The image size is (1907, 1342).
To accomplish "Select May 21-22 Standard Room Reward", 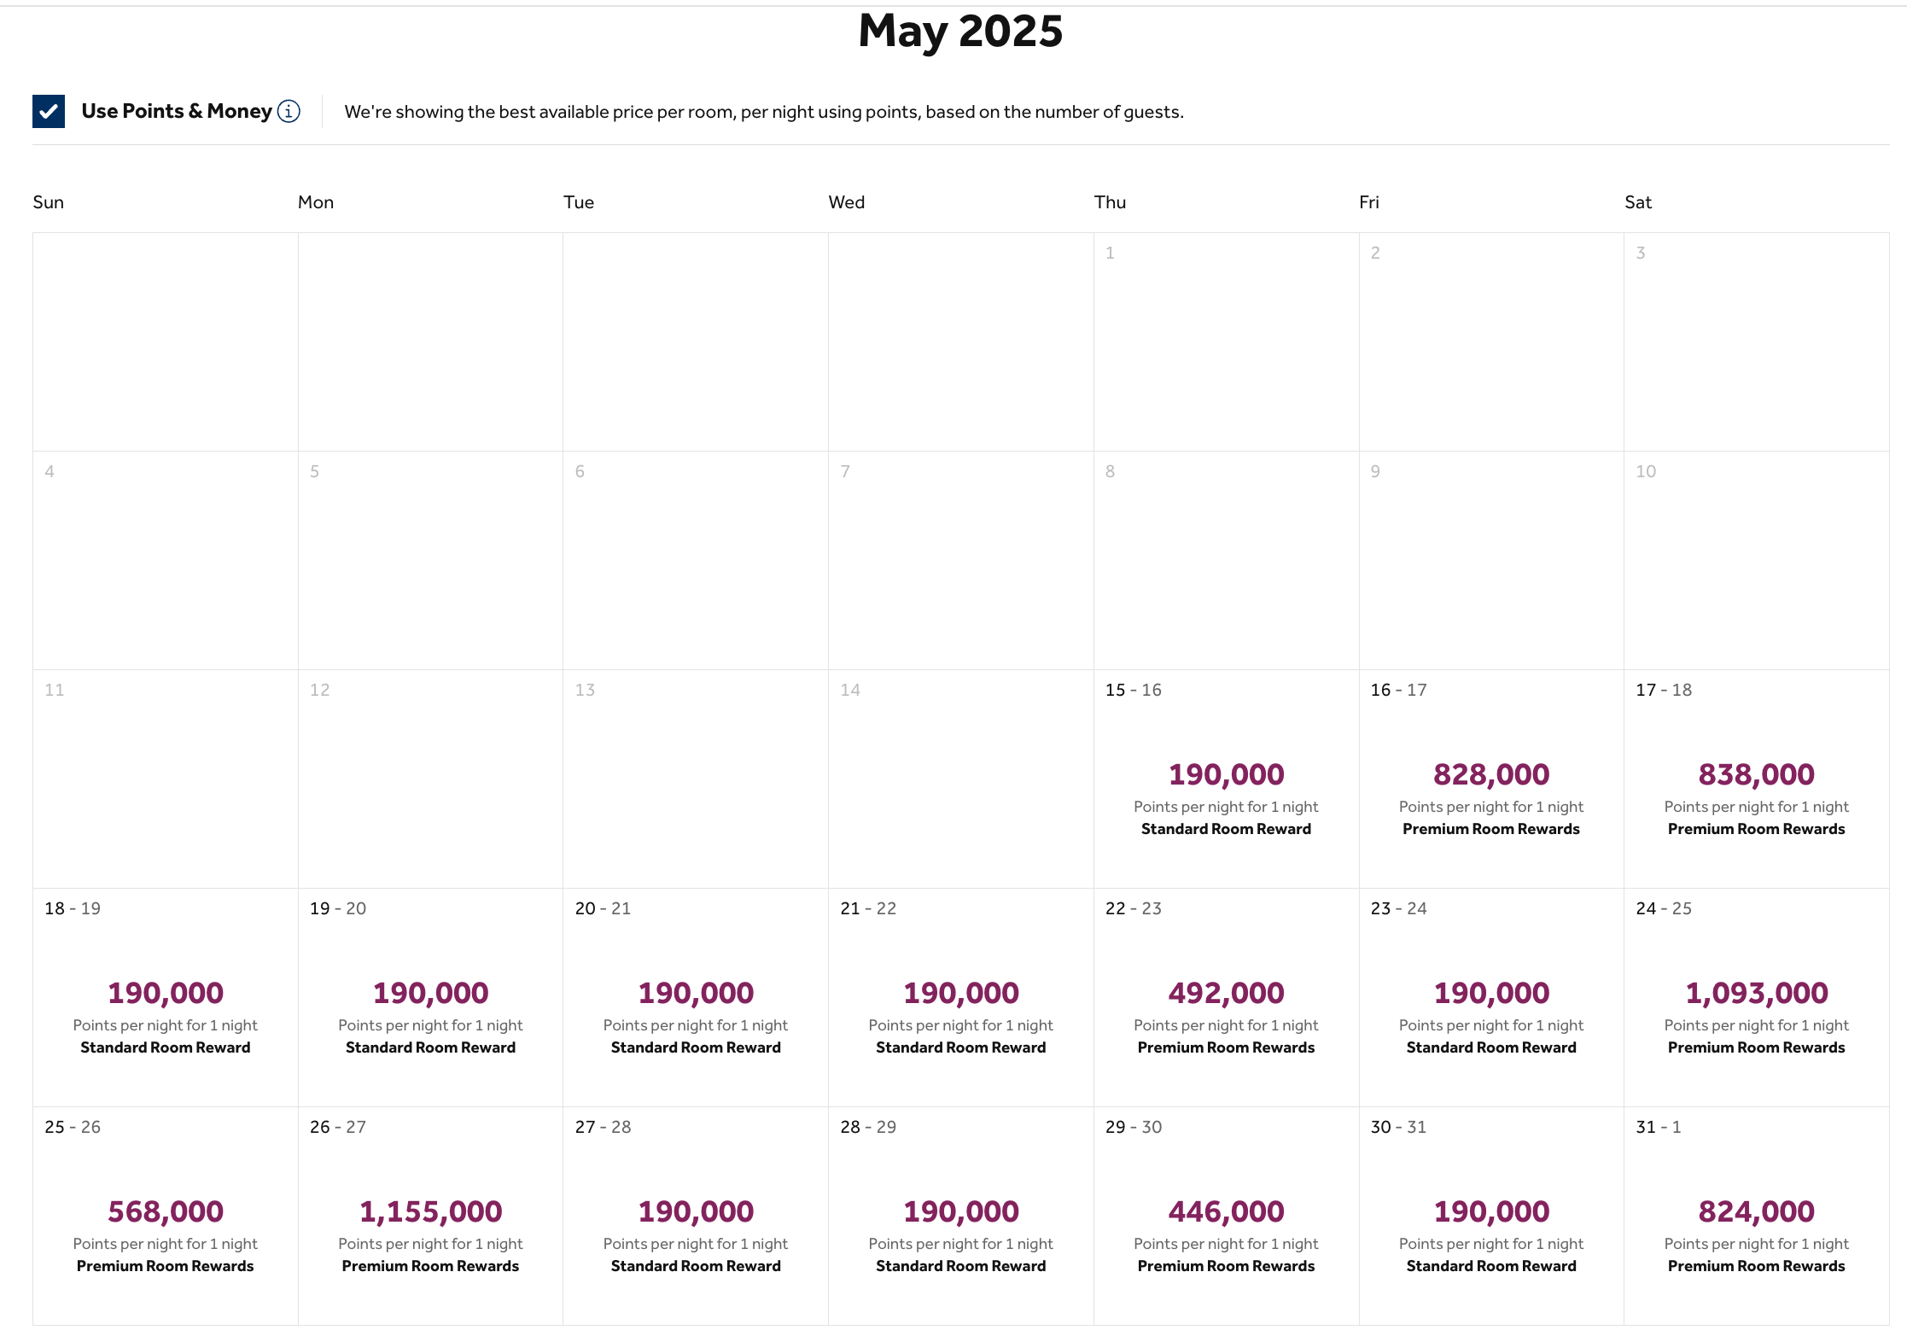I will click(960, 999).
